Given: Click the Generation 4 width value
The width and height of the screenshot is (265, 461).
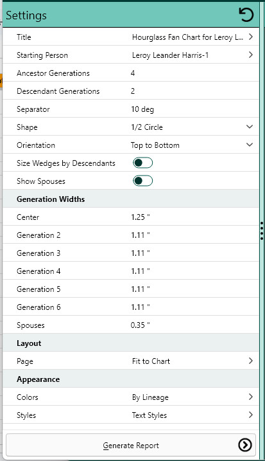Looking at the screenshot, I should point(141,271).
